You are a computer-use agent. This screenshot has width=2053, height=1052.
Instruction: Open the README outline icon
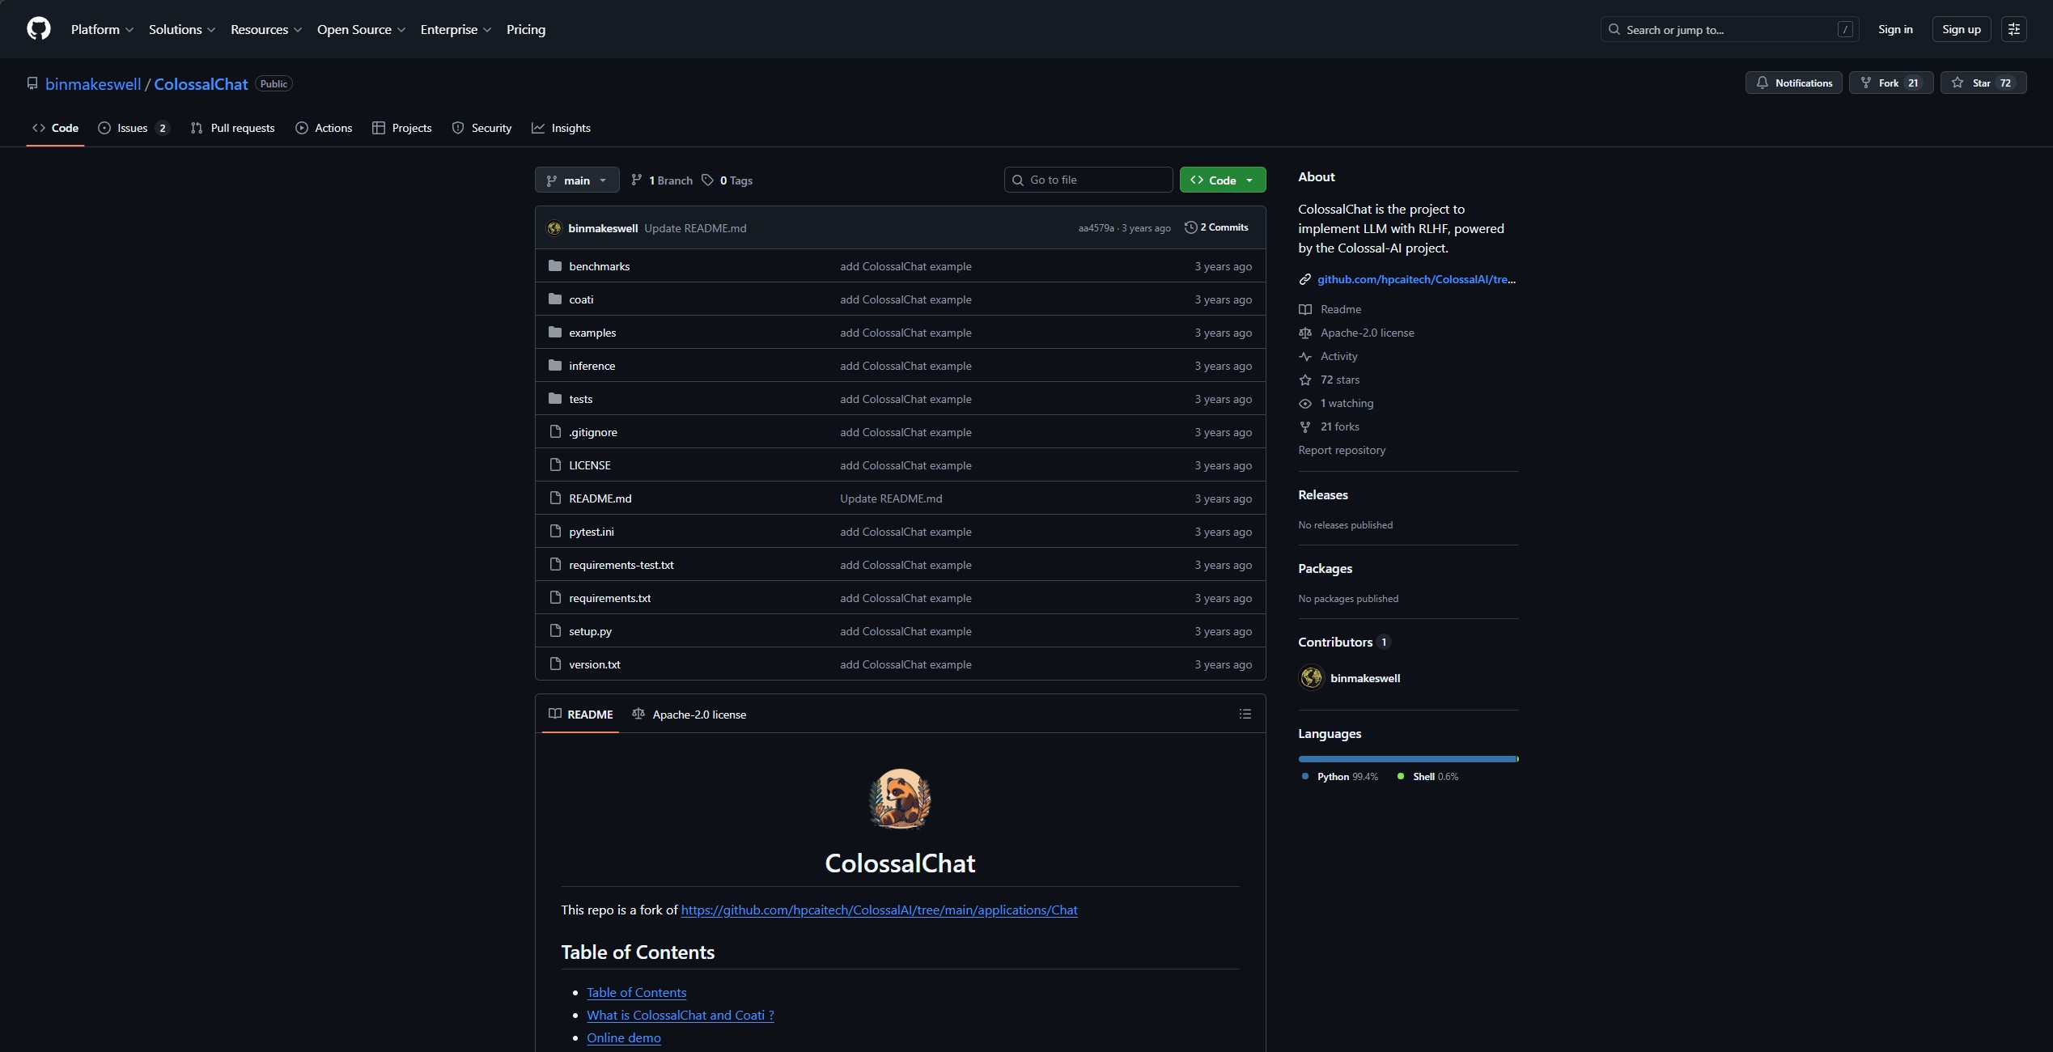click(x=1245, y=714)
